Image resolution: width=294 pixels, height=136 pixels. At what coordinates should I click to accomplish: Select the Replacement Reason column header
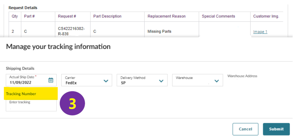pyautogui.click(x=166, y=16)
